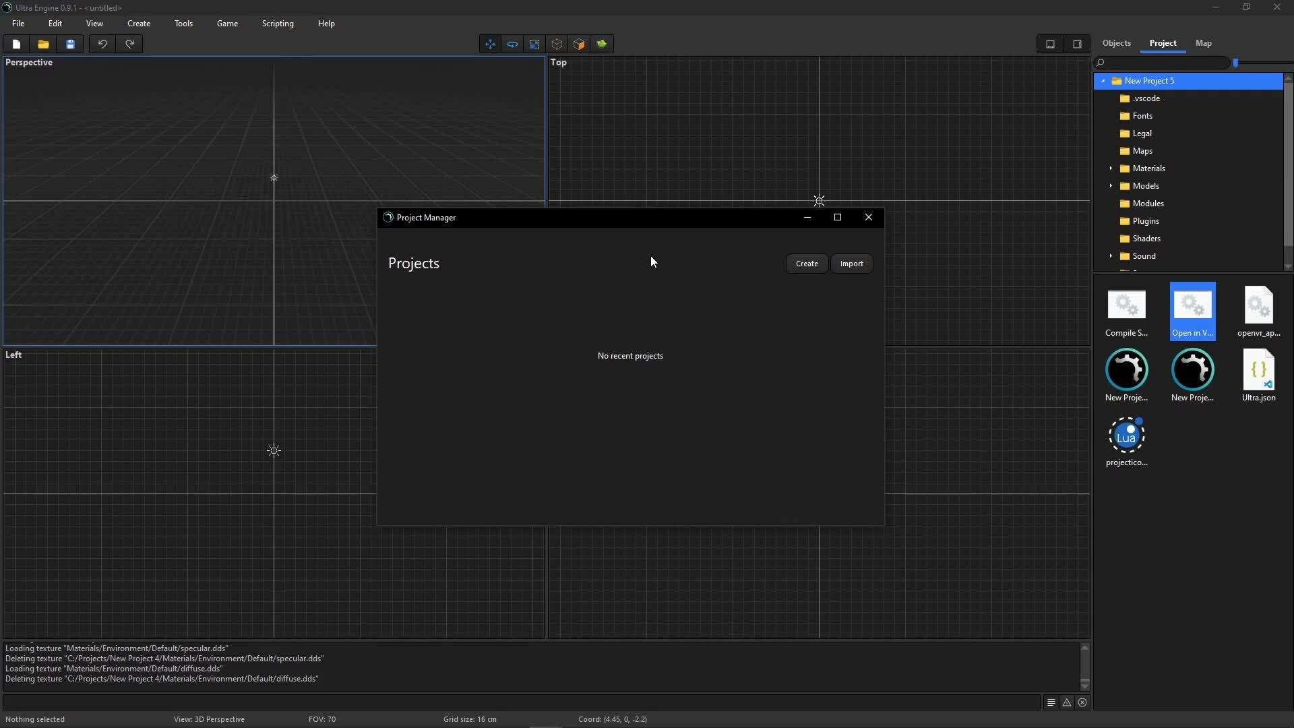Click the wireframe cube tool icon
This screenshot has height=728, width=1294.
pos(557,44)
